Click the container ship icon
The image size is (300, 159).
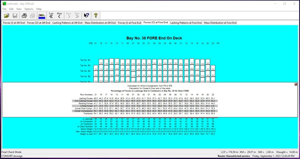(42, 15)
